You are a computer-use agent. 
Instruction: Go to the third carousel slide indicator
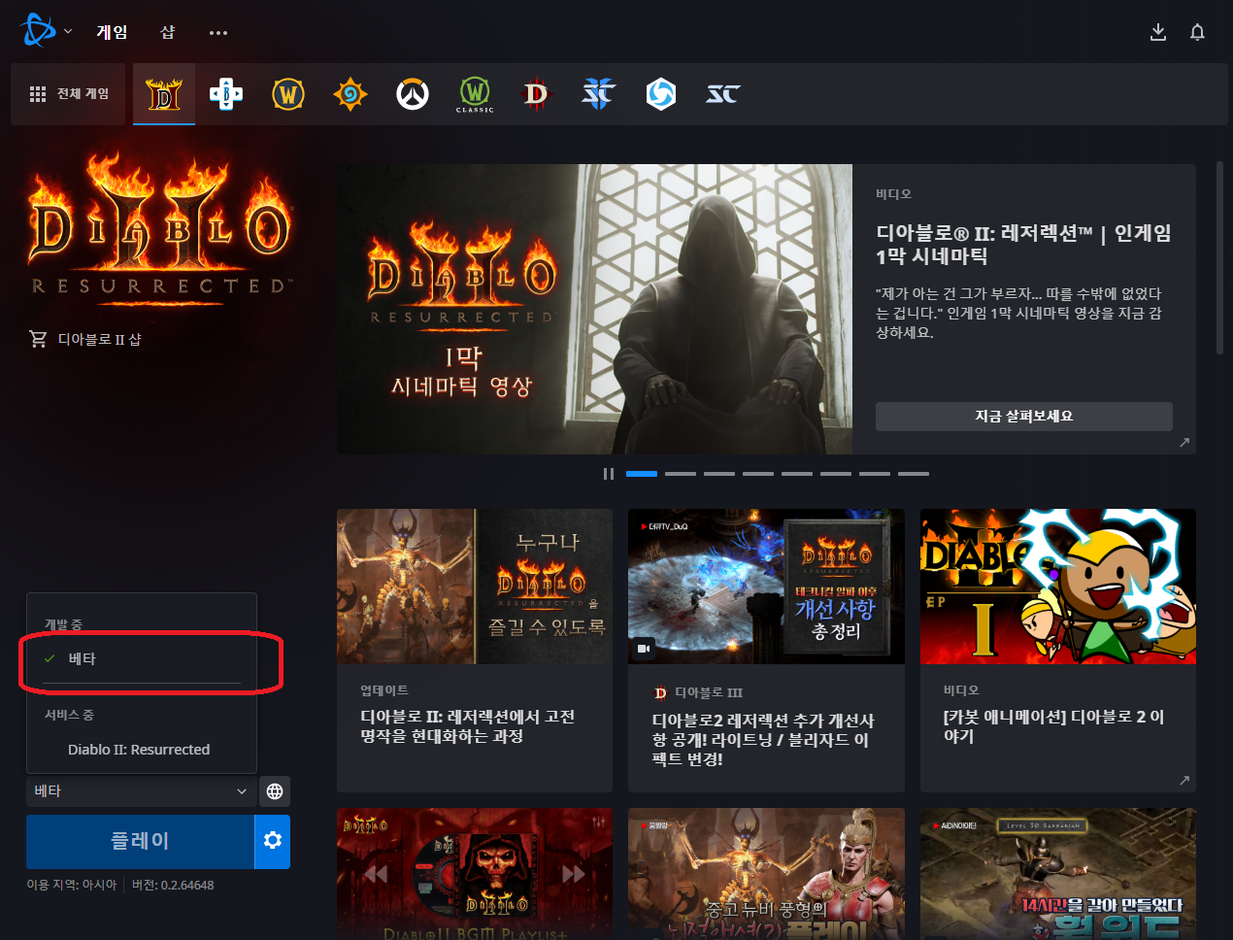pos(719,474)
